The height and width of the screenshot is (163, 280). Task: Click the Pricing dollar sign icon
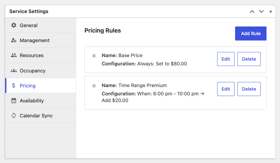point(13,85)
